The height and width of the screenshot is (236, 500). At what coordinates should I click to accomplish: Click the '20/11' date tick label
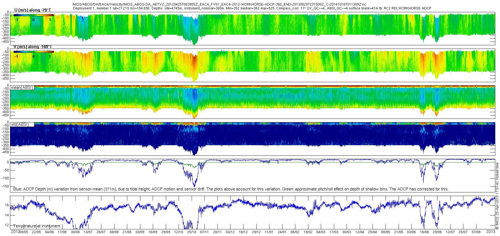[217, 232]
